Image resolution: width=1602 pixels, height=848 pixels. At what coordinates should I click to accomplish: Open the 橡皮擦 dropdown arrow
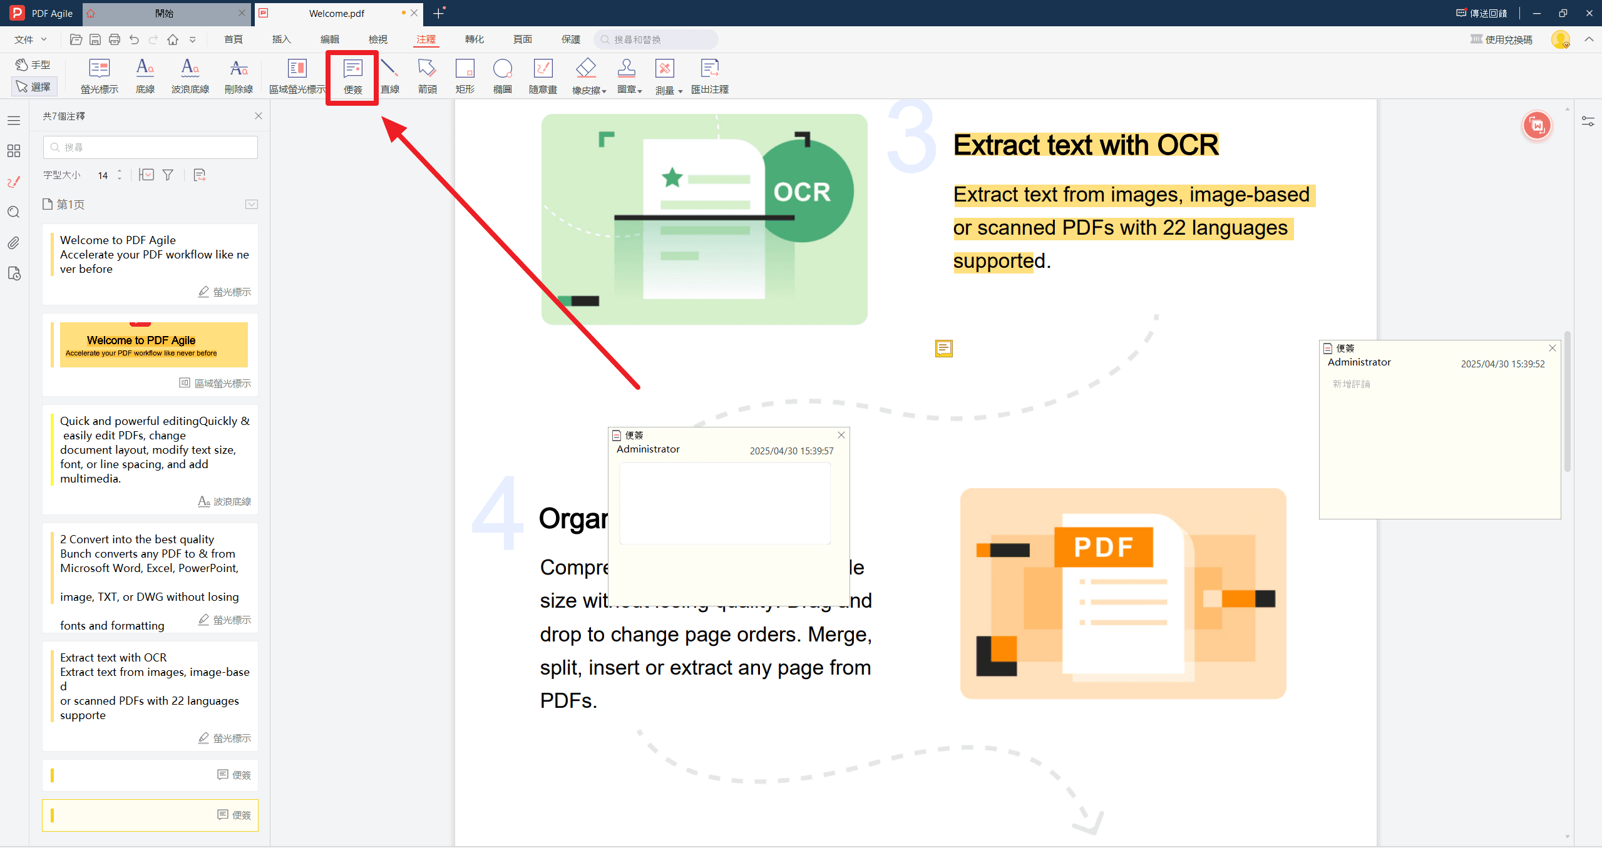tap(604, 91)
